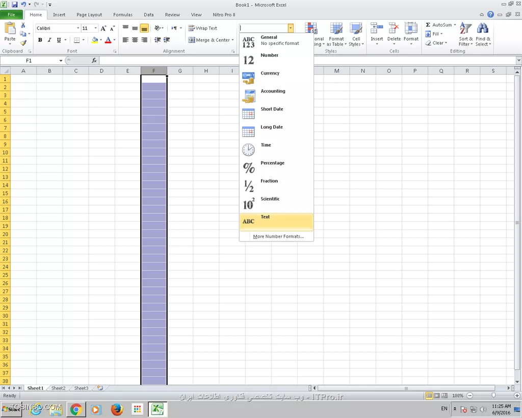
Task: Click the Increase Indent icon
Action: tap(167, 40)
